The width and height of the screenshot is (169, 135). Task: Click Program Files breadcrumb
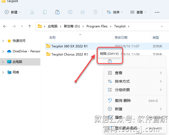(97, 26)
